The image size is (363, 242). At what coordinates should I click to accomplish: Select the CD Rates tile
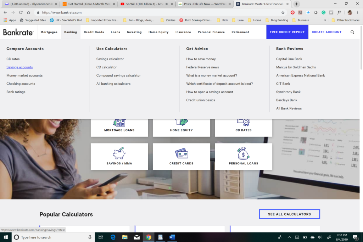click(x=243, y=128)
